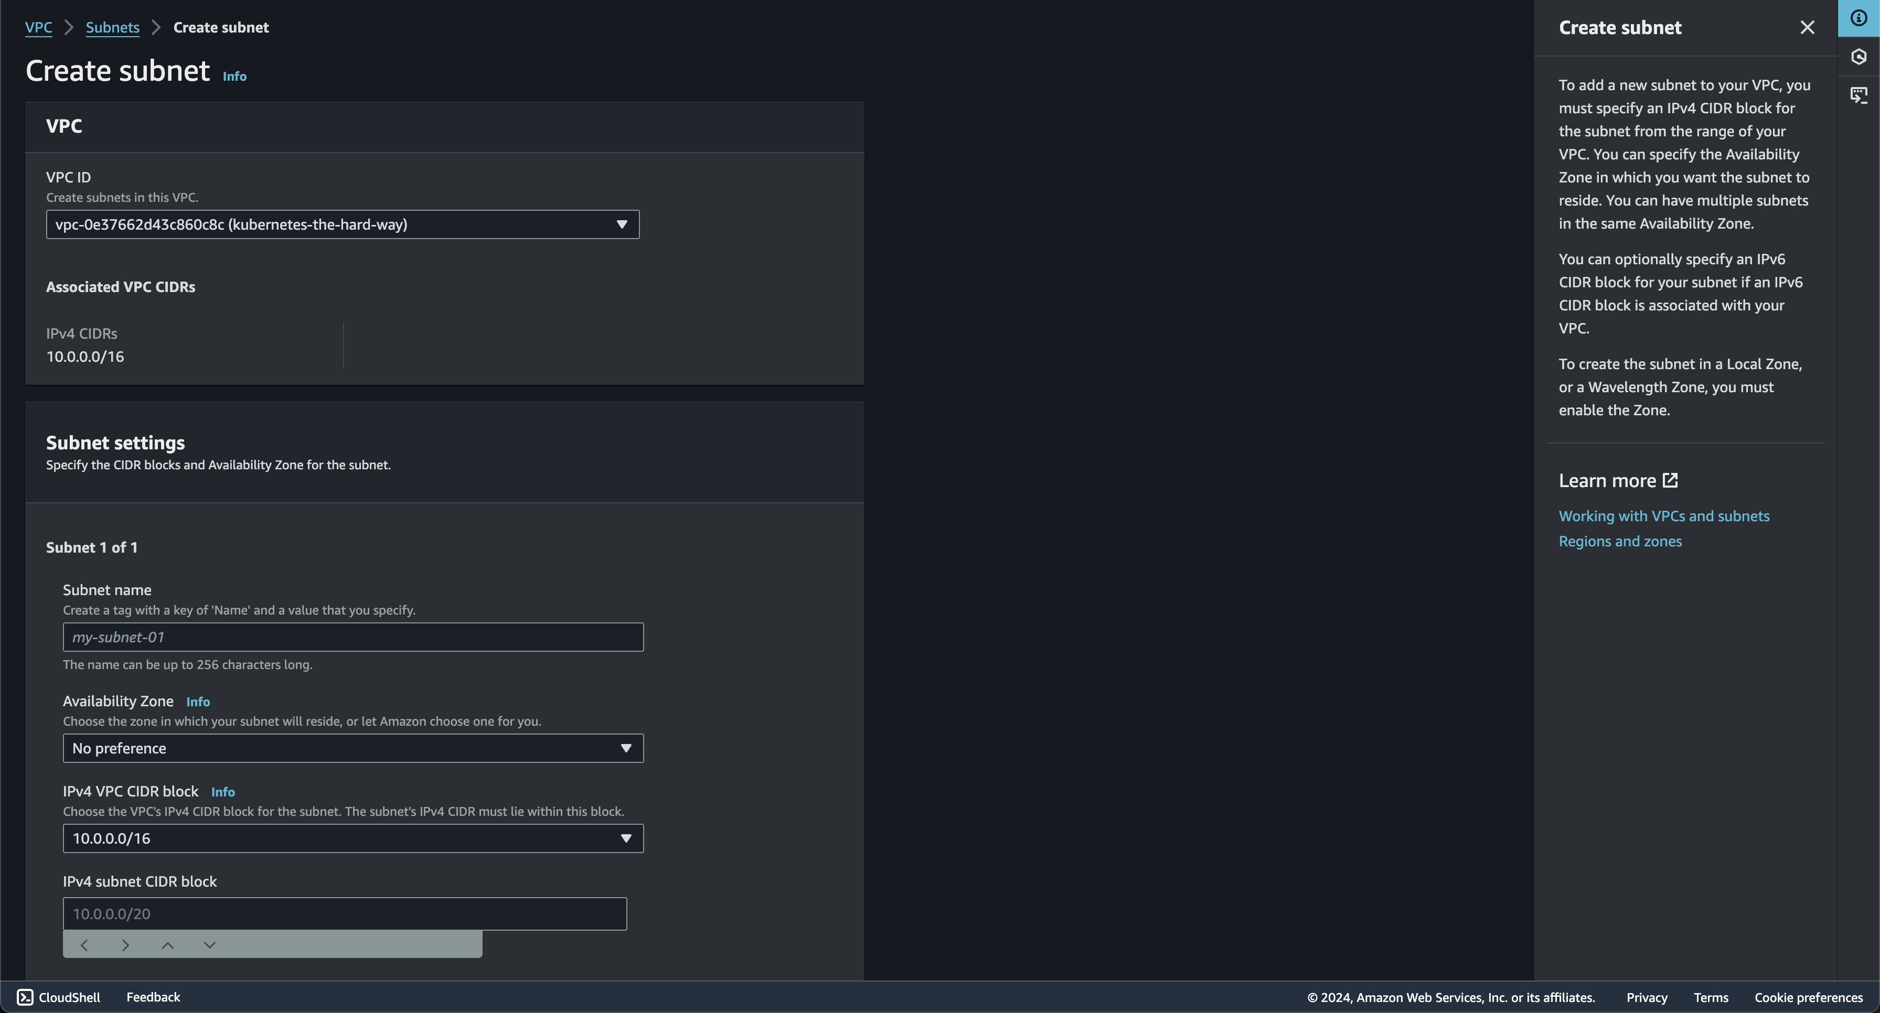Click the Subnet 1 of 1 heading
1880x1013 pixels.
point(92,548)
